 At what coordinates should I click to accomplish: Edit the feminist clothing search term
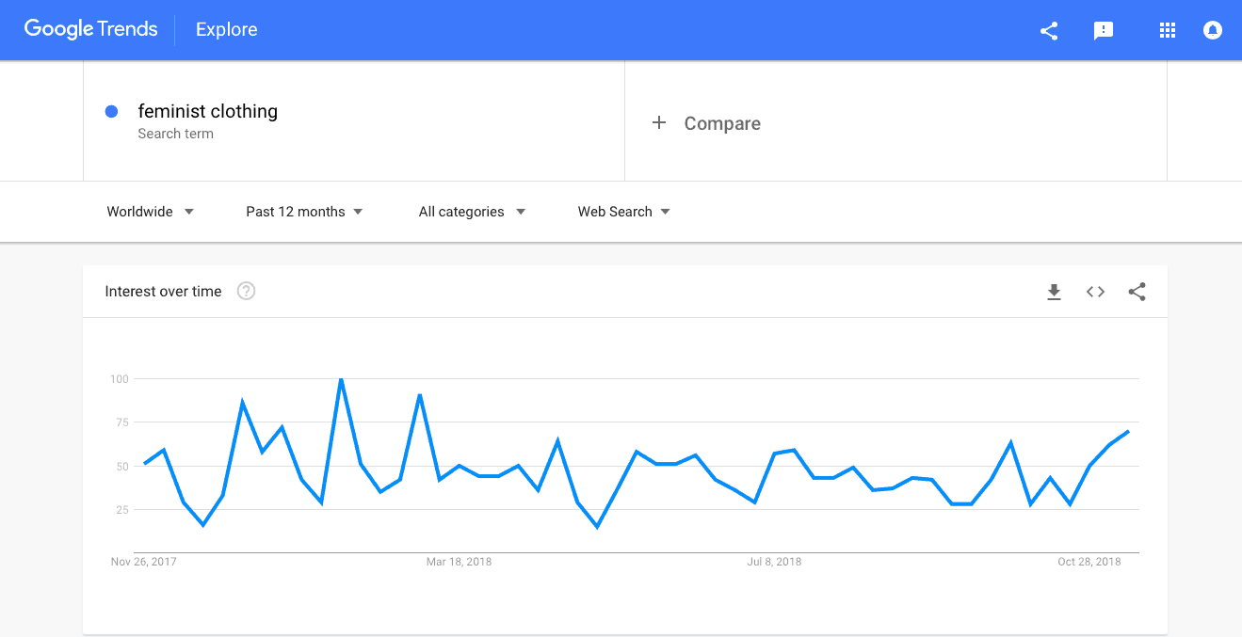click(208, 111)
